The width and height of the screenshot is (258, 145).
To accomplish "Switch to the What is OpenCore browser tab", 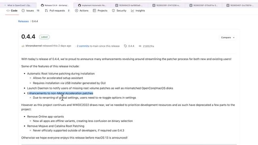I will coord(18,5).
